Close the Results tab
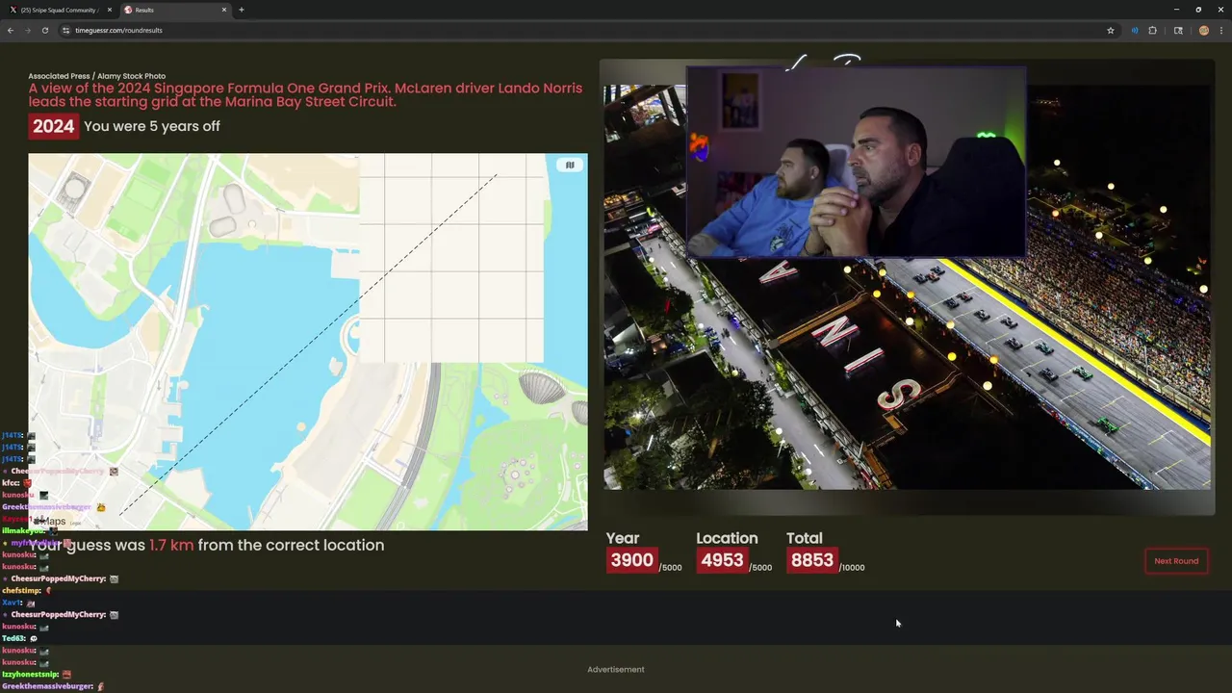Screen dimensions: 1232x693 pos(224,10)
